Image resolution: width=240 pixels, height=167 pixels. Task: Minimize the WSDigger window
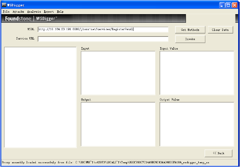pos(222,5)
